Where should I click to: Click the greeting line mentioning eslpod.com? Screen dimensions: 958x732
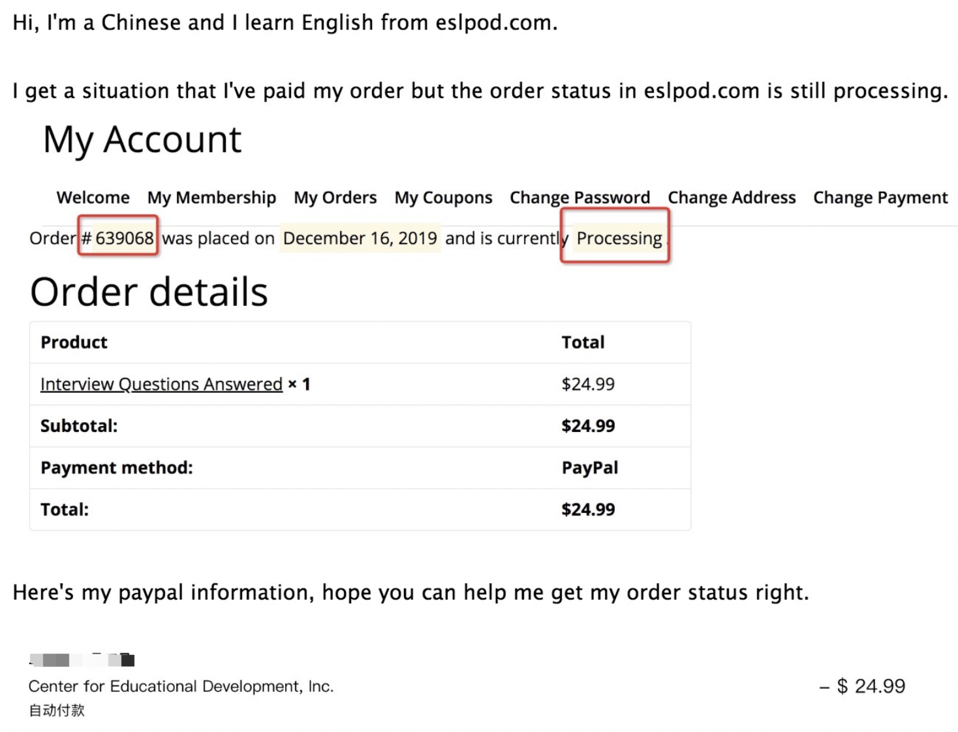coord(285,23)
